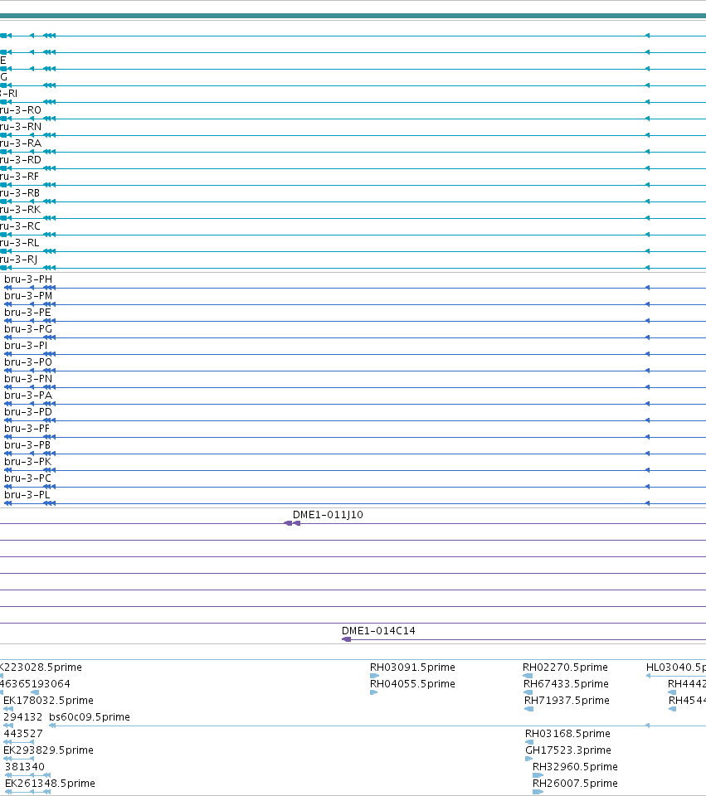Select the bru-3-PM transcript label
The width and height of the screenshot is (706, 796).
(28, 296)
